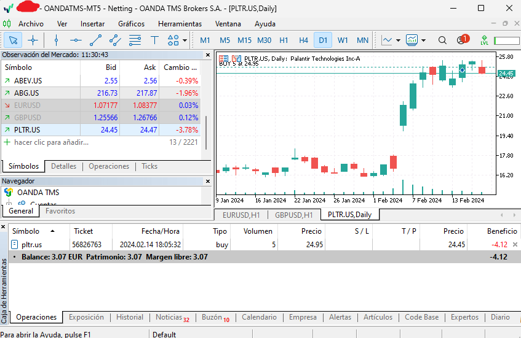The height and width of the screenshot is (338, 521).
Task: Expand chart templates dropdown arrow
Action: pos(423,40)
